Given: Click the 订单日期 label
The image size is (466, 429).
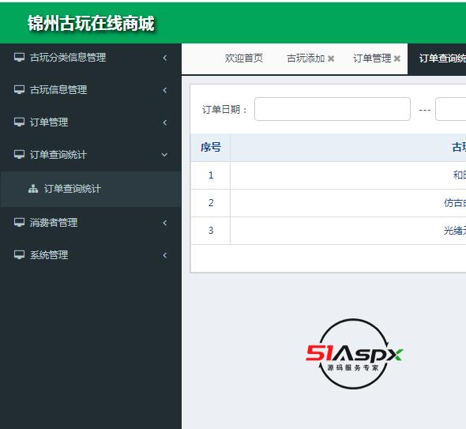Looking at the screenshot, I should (x=224, y=109).
